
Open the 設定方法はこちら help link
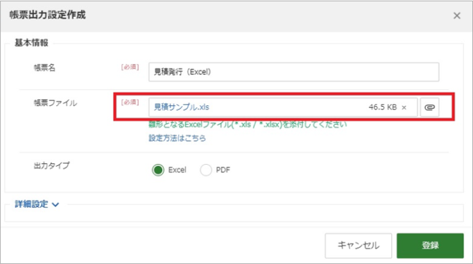point(177,138)
